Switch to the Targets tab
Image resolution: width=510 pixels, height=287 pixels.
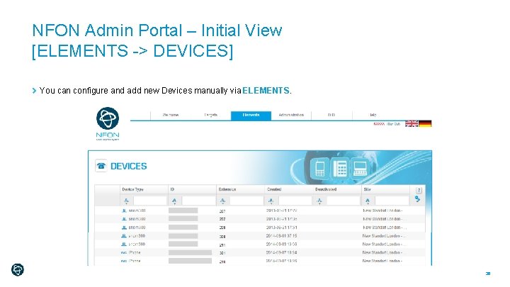tap(211, 116)
